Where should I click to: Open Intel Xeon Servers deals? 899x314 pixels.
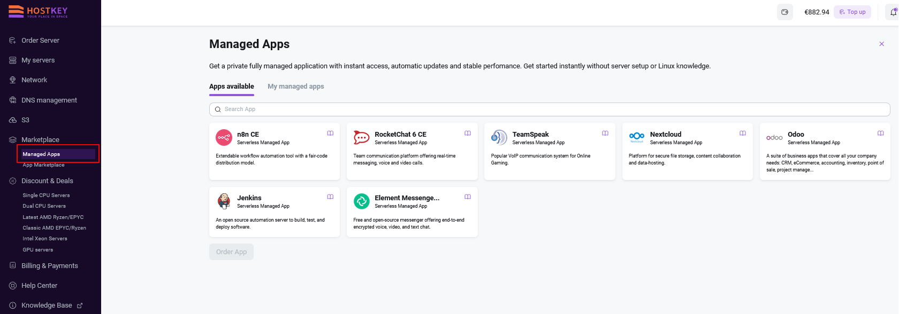45,239
